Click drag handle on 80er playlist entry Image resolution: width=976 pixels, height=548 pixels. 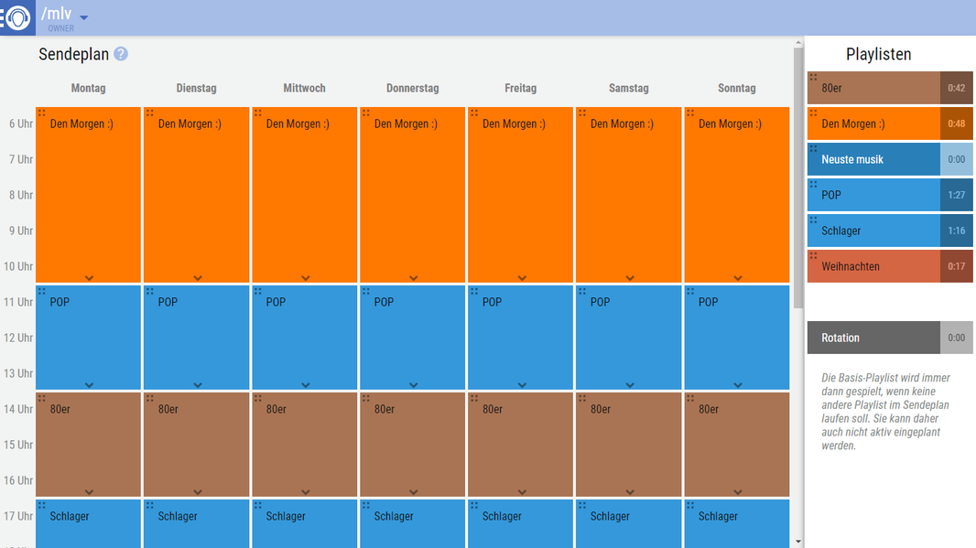pos(814,77)
